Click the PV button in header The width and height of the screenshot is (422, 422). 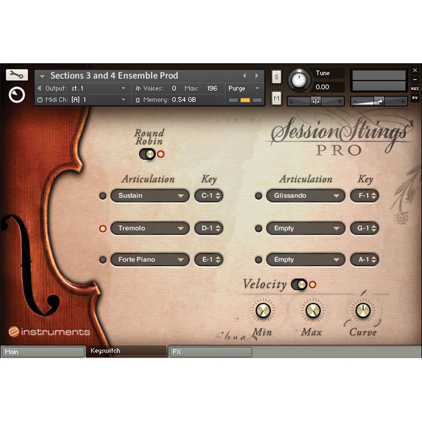415,98
